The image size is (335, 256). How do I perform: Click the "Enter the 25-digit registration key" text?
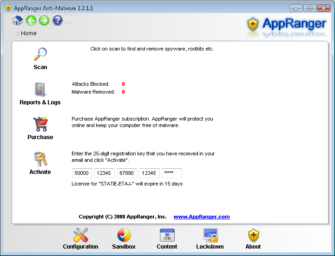(x=143, y=157)
